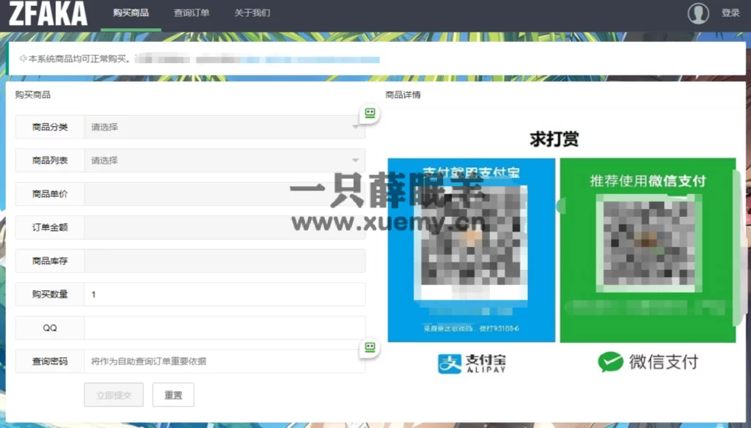Click the 立即提交 submit button
751x428 pixels.
[114, 395]
